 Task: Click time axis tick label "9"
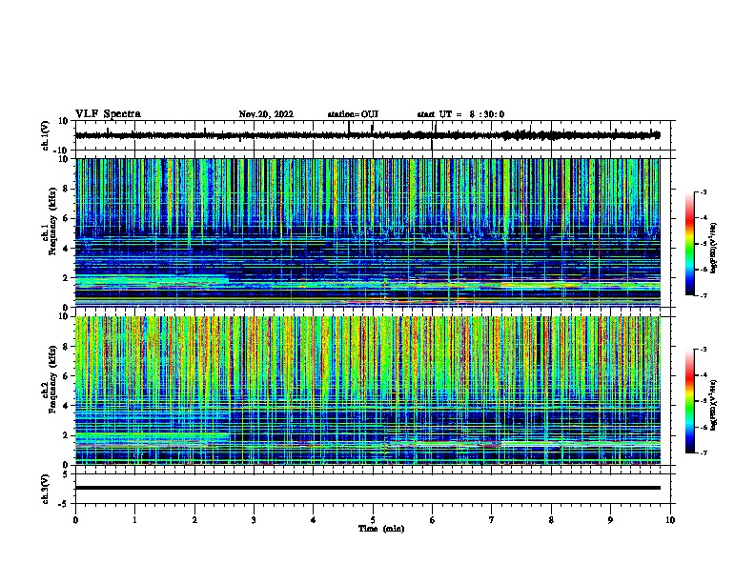(x=610, y=520)
